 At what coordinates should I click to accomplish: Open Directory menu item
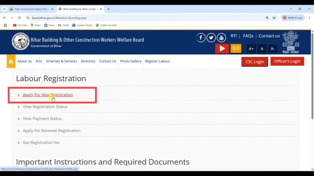(88, 61)
